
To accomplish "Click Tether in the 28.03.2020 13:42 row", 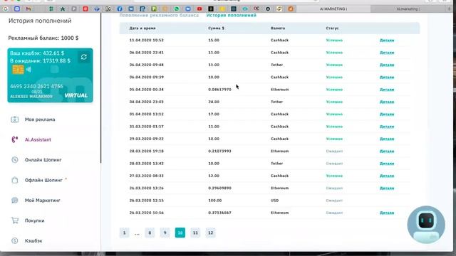I will tap(276, 164).
